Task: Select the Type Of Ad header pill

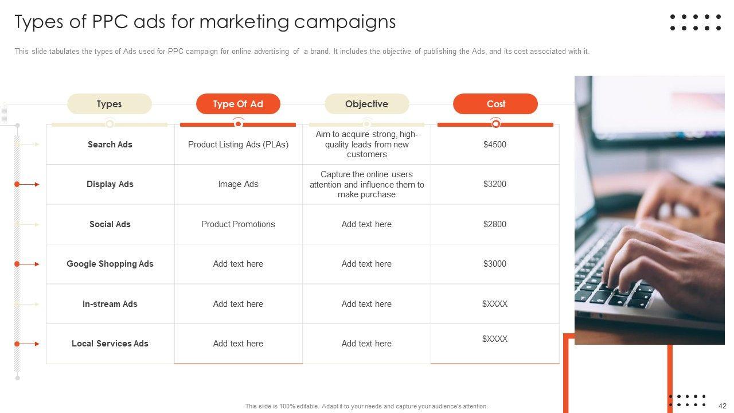Action: pos(238,104)
